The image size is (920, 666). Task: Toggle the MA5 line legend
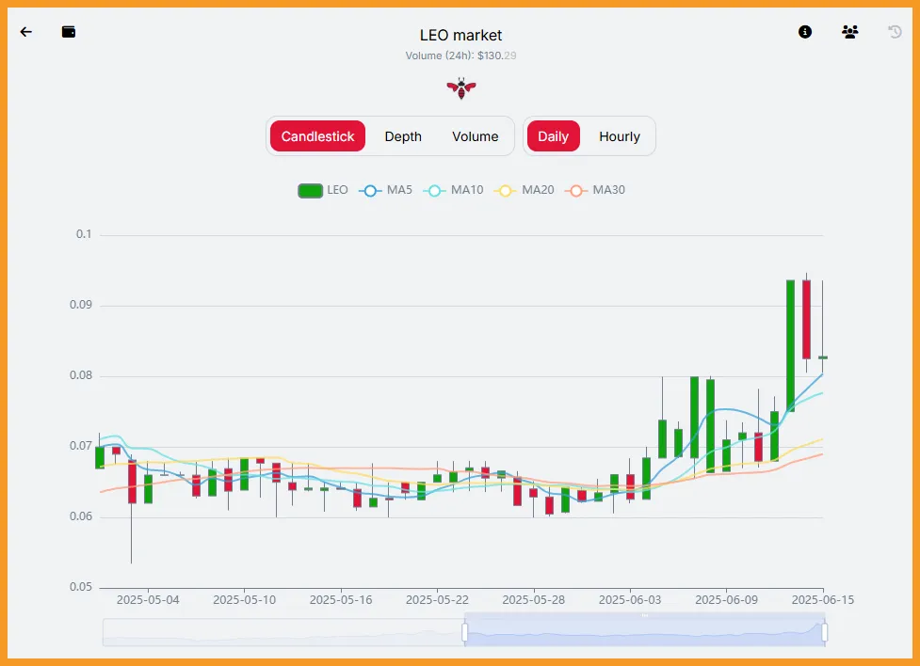tap(385, 190)
